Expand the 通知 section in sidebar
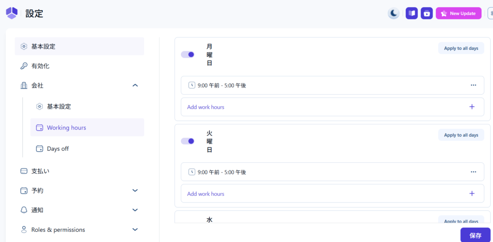493x242 pixels. (135, 210)
